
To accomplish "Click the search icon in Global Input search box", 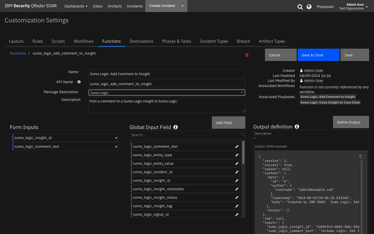I will (x=242, y=134).
